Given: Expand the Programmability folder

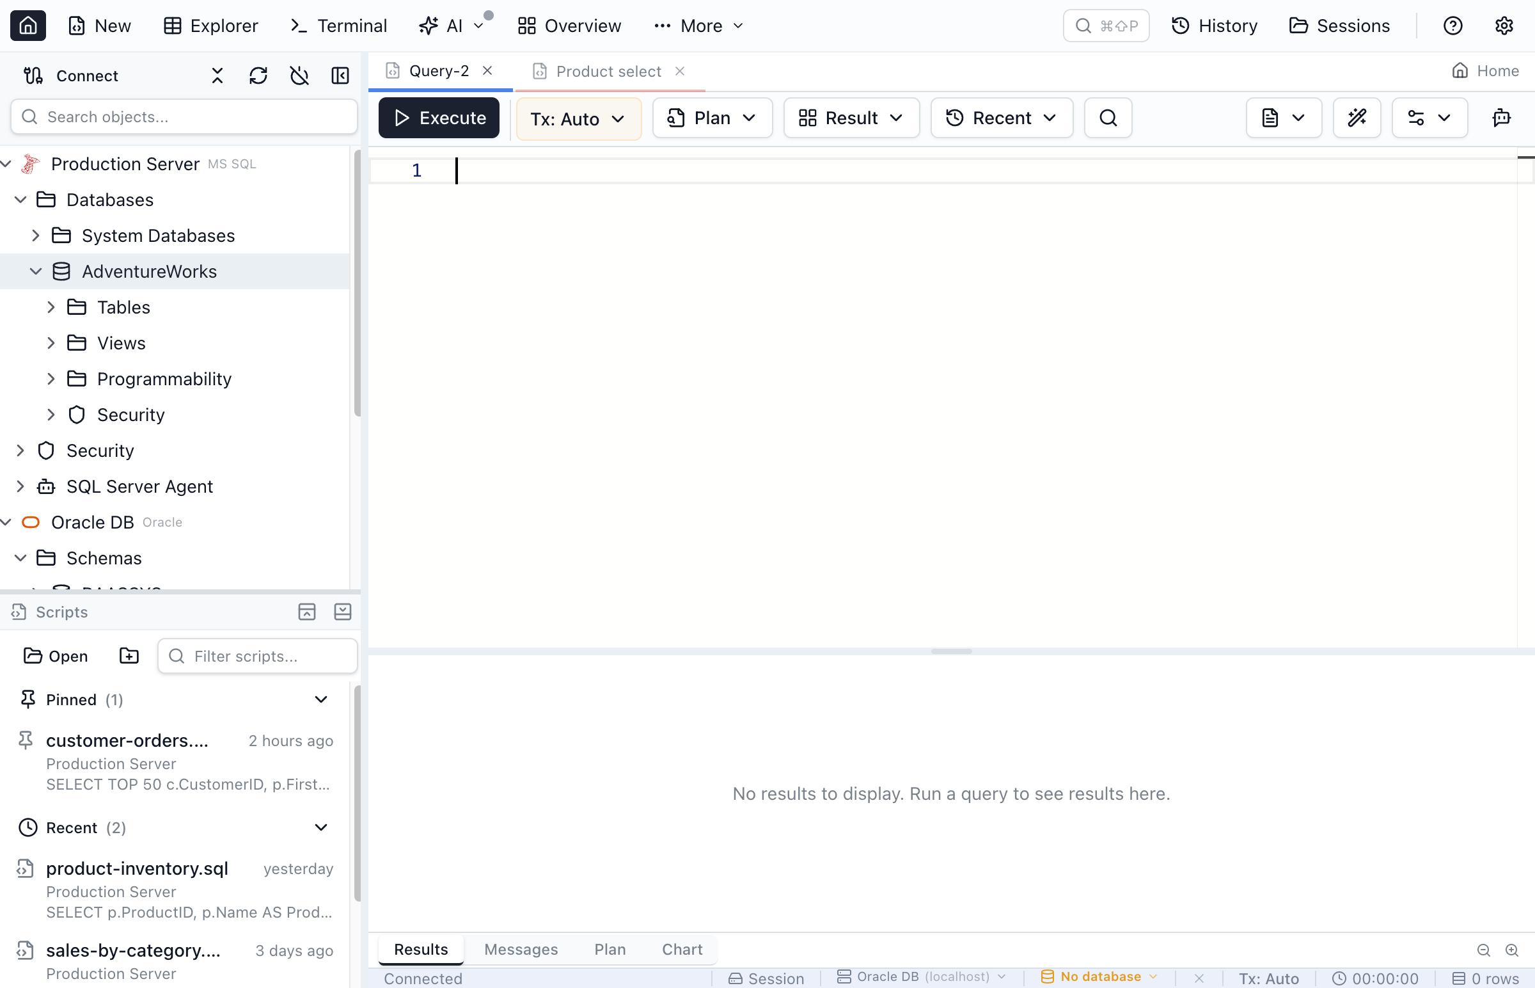Looking at the screenshot, I should tap(51, 379).
